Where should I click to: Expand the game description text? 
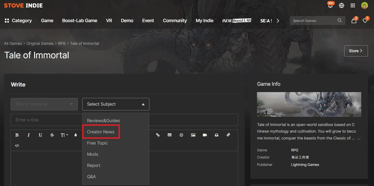359,139
